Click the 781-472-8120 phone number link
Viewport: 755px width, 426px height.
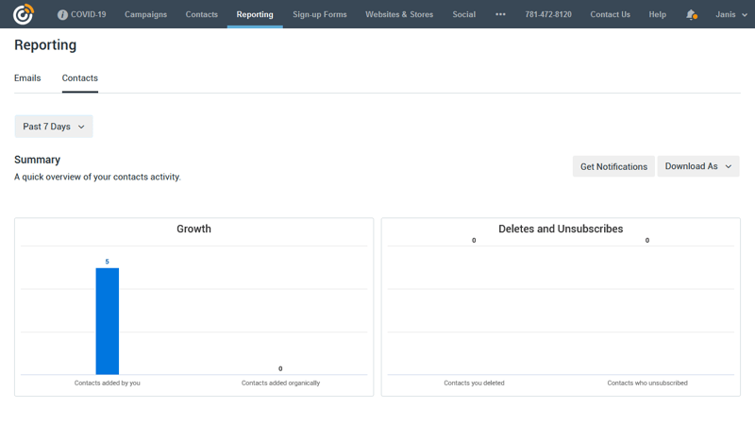548,15
